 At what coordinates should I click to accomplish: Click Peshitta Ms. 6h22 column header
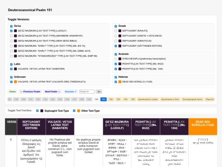click(146, 127)
